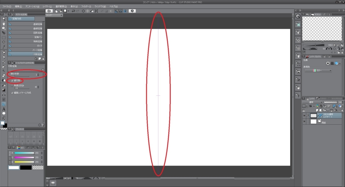Toggle the layer color effect button

click(337, 63)
